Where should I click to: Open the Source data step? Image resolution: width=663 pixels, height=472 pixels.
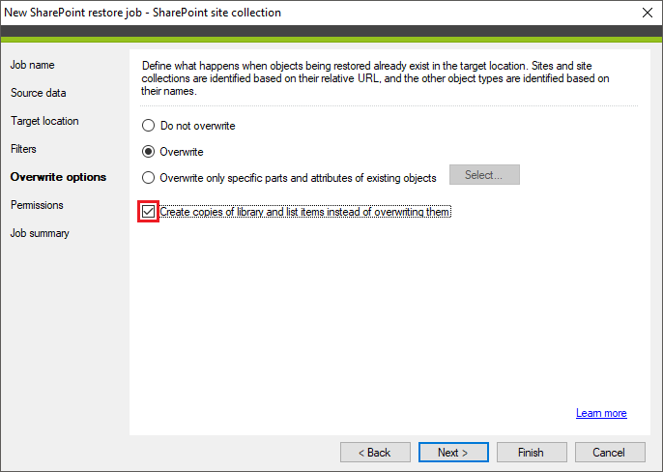coord(38,93)
